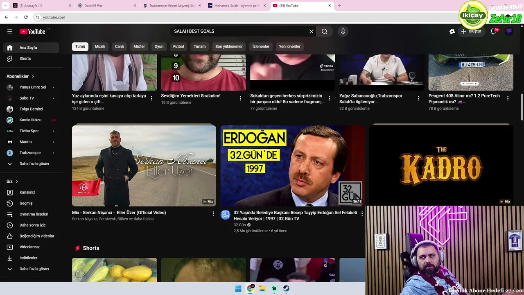This screenshot has width=524, height=295.
Task: Open the Şabo TV subscription
Action: pos(31,98)
